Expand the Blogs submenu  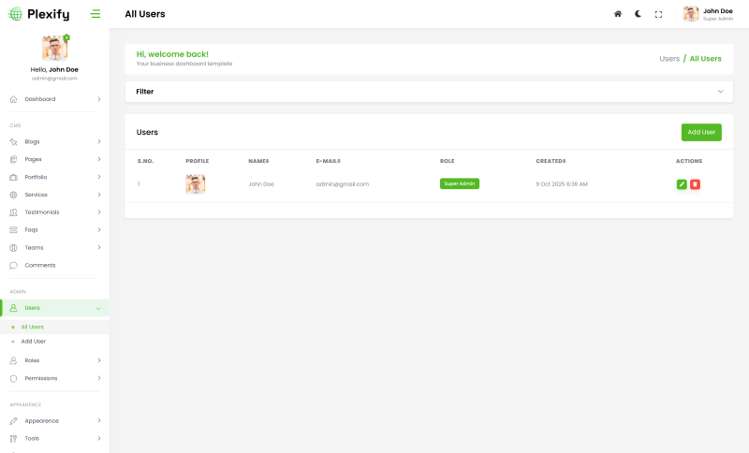(54, 141)
